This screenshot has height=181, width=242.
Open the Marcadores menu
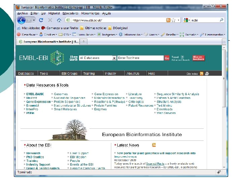[70, 13]
